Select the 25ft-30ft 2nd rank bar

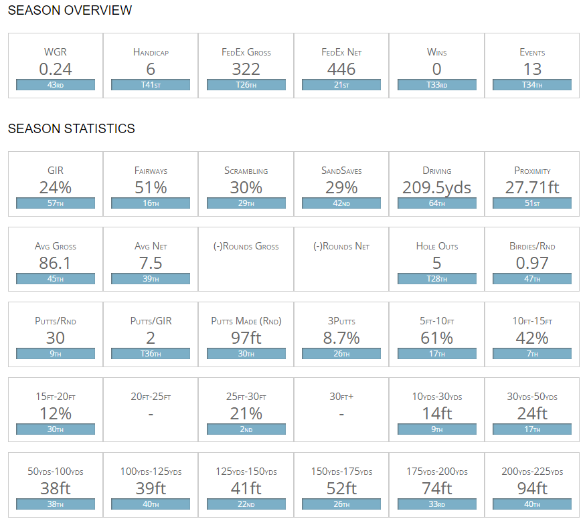point(246,429)
